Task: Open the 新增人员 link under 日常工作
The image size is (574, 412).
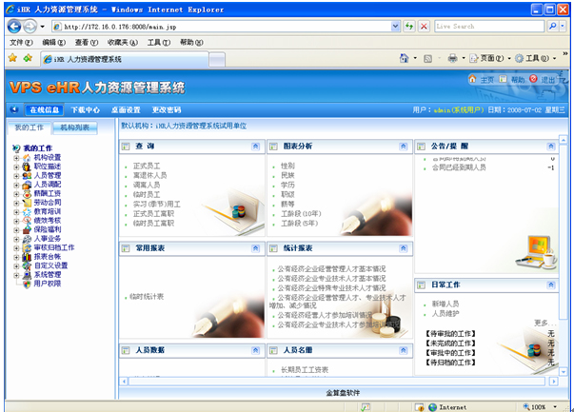Action: point(445,304)
